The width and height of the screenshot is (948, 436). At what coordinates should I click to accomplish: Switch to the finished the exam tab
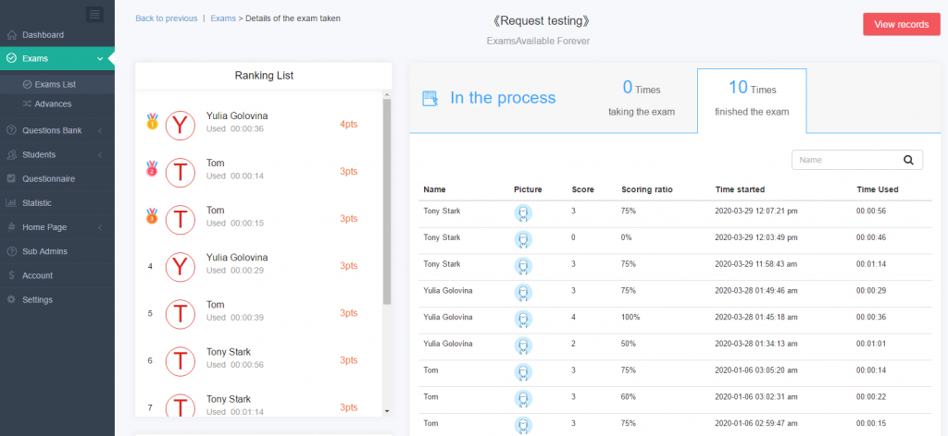(751, 100)
